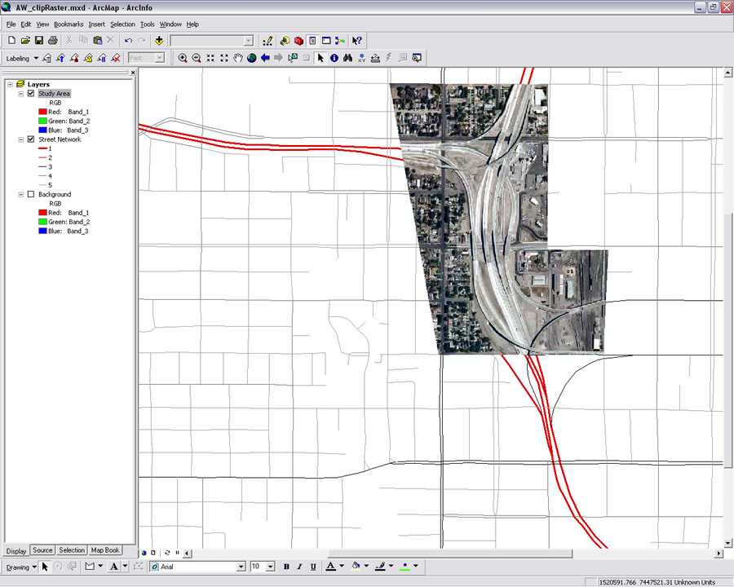Viewport: 734px width, 587px height.
Task: Turn off the Street Network layer
Action: tap(31, 139)
